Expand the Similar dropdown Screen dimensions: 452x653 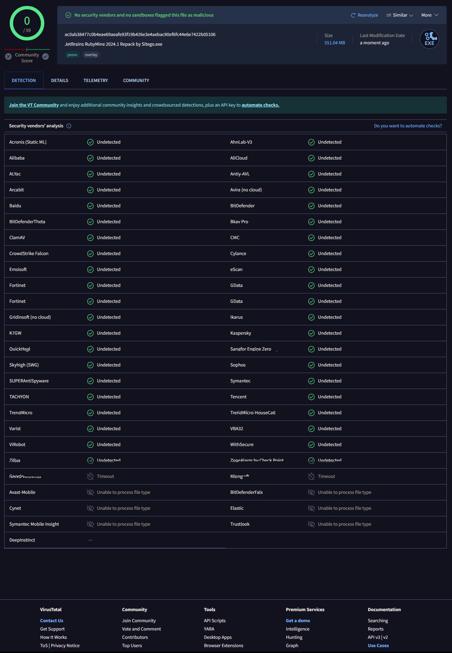400,15
